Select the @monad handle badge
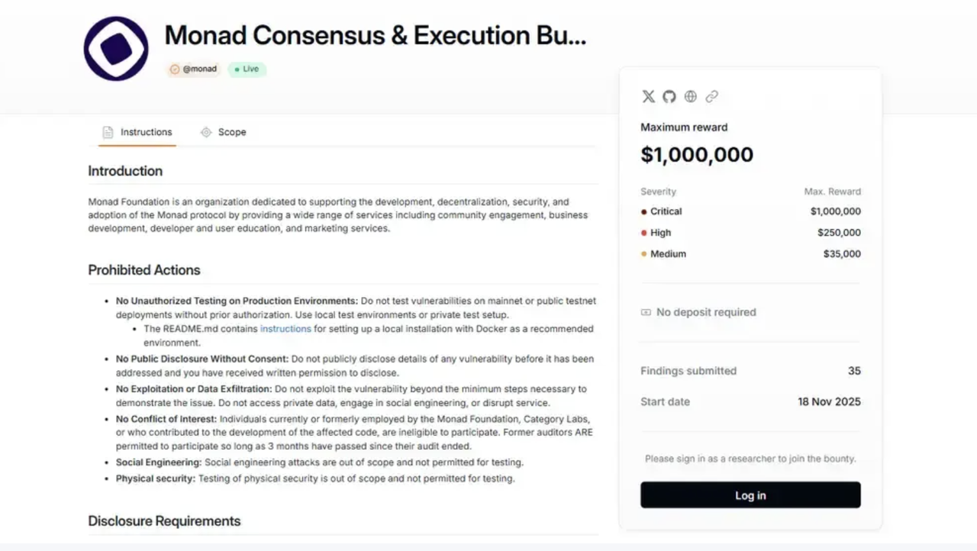977x551 pixels. [194, 69]
